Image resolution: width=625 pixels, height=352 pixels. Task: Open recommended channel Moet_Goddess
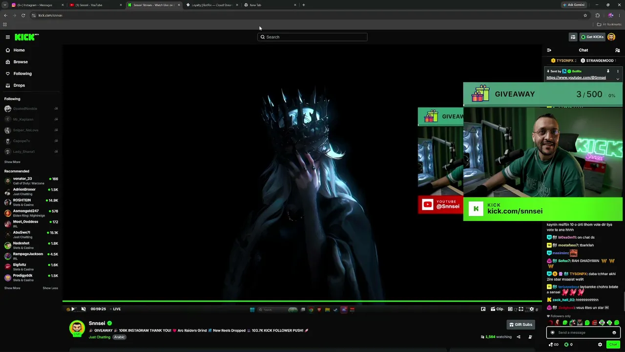(31, 224)
